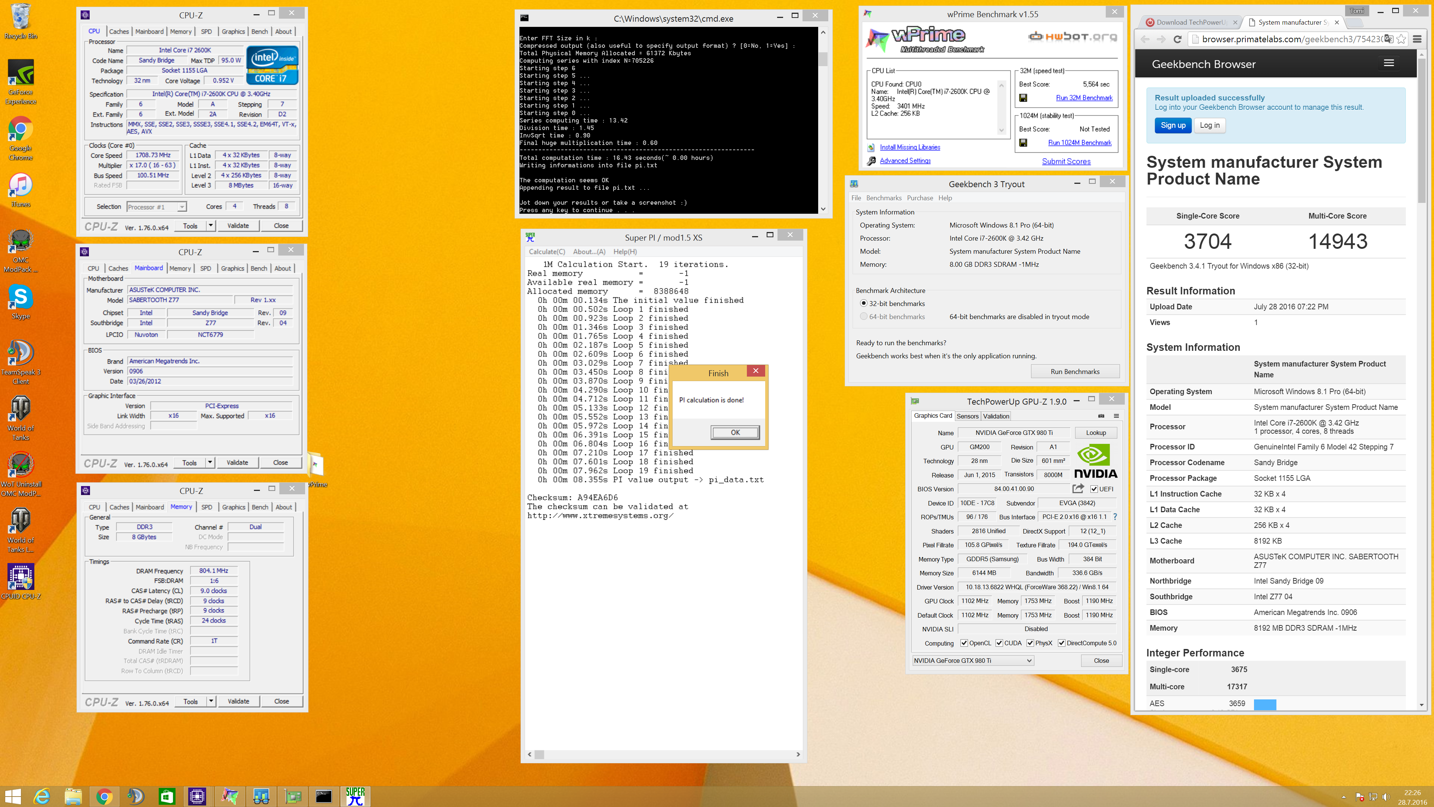
Task: Click OK in Super PI Finish dialog
Action: 735,432
